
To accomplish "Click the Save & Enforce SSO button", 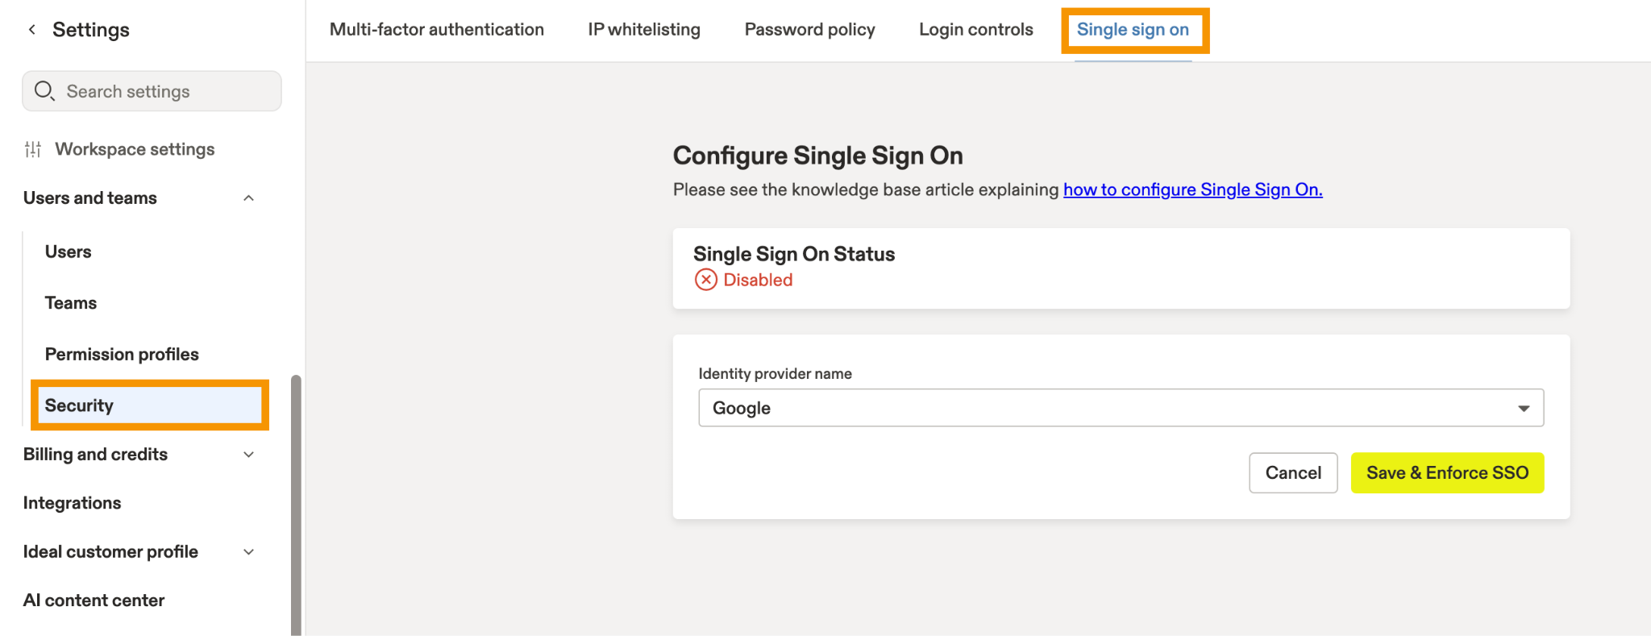I will click(x=1447, y=472).
